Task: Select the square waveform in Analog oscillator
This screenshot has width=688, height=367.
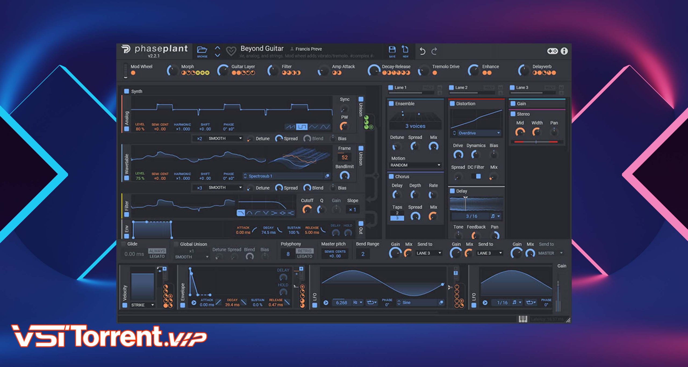Action: tap(302, 127)
